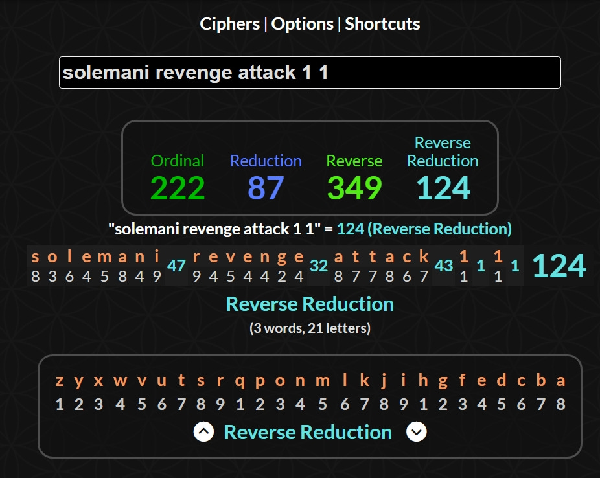600x478 pixels.
Task: Open the Options menu
Action: pyautogui.click(x=303, y=24)
